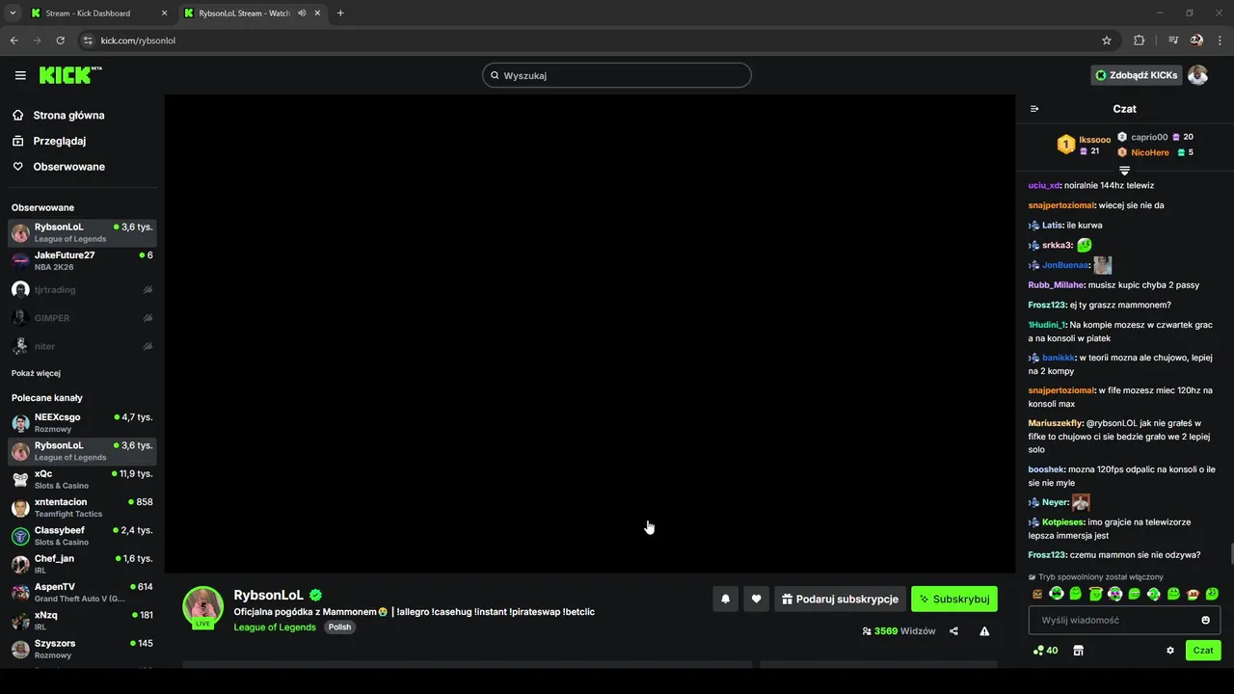The image size is (1234, 694).
Task: Click the Zdobądź KICKs button
Action: 1137,75
